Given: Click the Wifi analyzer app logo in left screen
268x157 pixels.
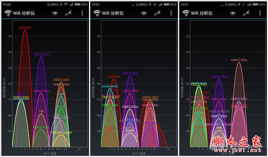Looking at the screenshot, I should pos(8,13).
